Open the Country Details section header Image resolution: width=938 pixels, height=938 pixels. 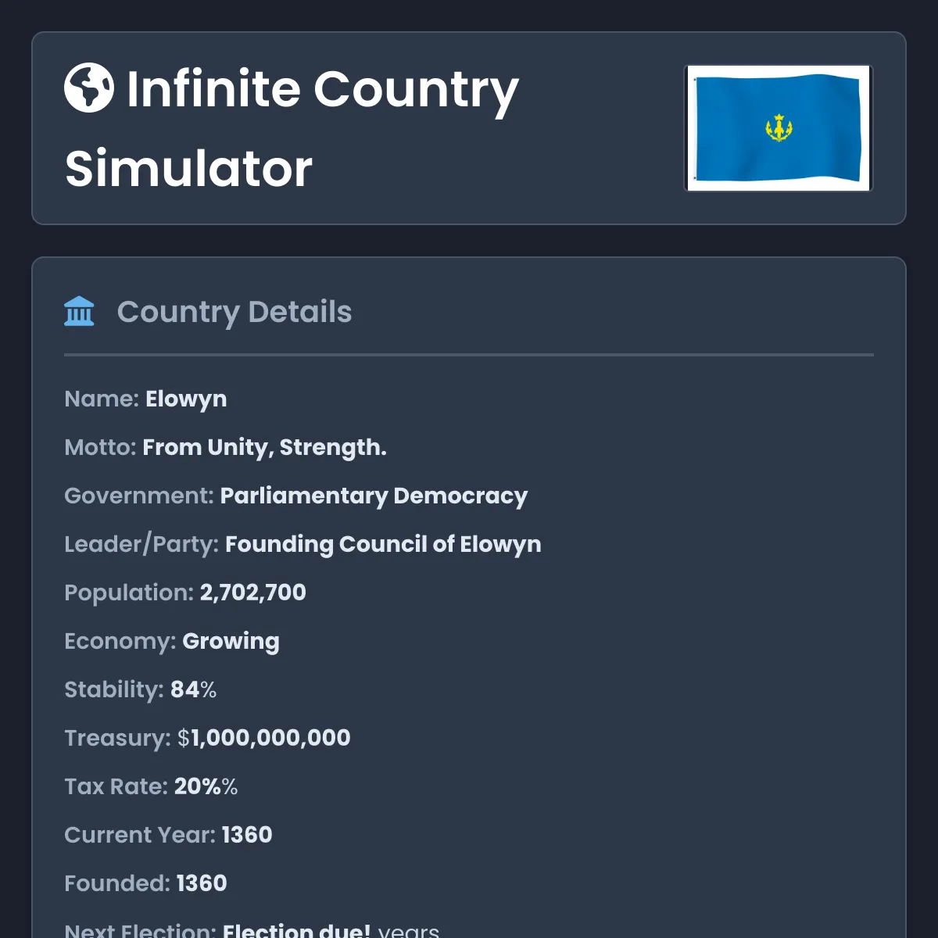(234, 312)
